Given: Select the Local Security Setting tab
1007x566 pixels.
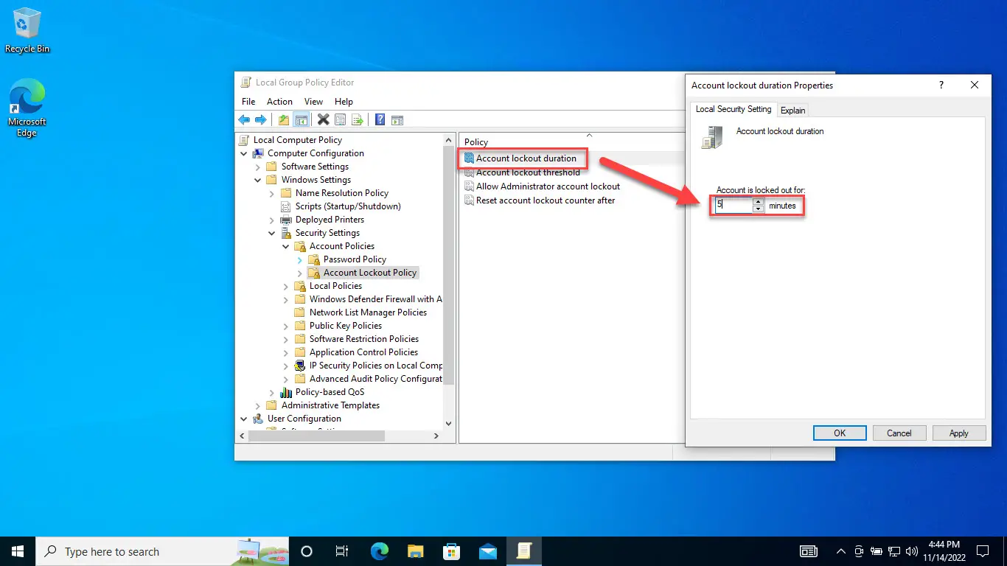Looking at the screenshot, I should click(734, 109).
